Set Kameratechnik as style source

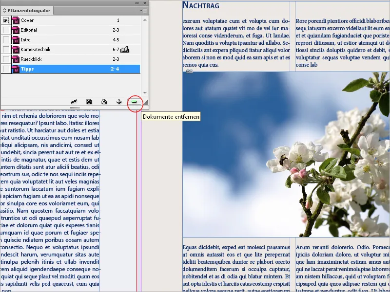point(6,50)
